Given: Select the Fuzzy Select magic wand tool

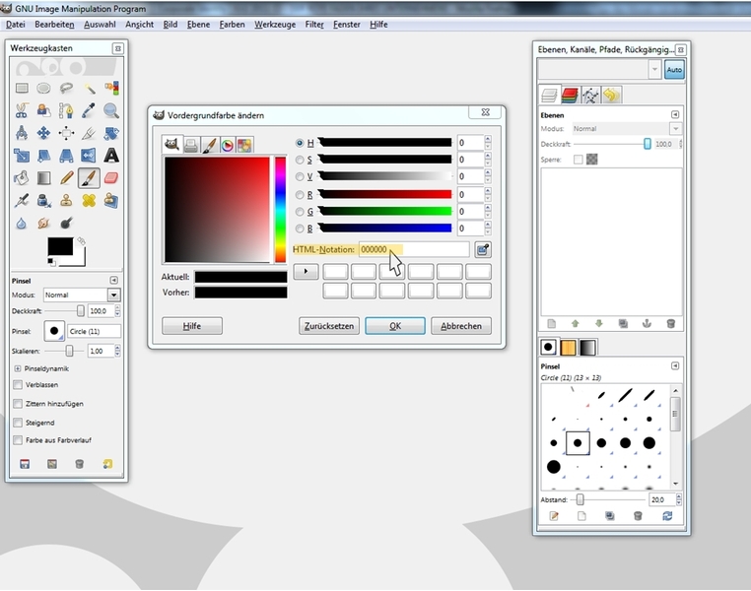Looking at the screenshot, I should pos(89,88).
